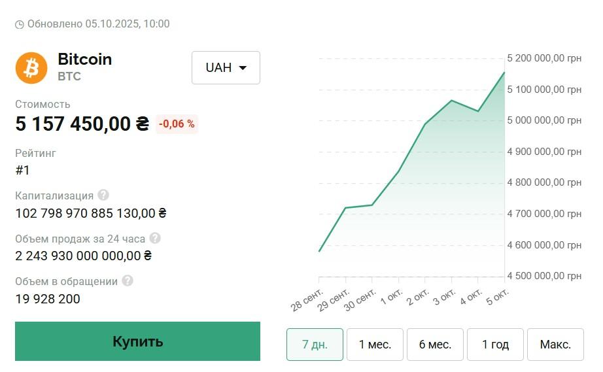Click the 5 окт. date label on chart axis
This screenshot has height=372, width=603.
(x=498, y=297)
